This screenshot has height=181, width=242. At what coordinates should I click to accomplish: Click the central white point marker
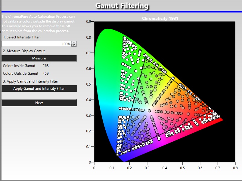point(149,111)
